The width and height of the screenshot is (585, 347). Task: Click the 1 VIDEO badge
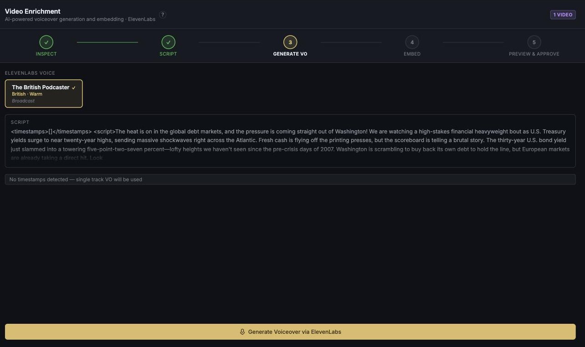pos(563,15)
